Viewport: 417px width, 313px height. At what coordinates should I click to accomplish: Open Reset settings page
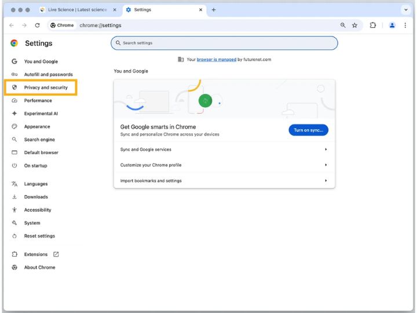(x=39, y=236)
